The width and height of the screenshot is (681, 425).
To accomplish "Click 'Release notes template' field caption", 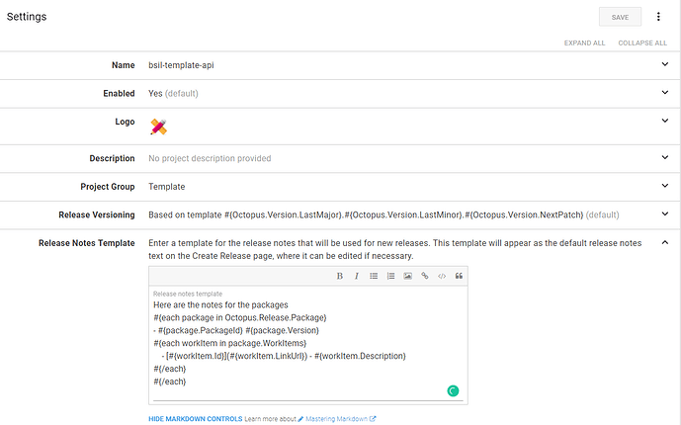I will click(x=188, y=294).
